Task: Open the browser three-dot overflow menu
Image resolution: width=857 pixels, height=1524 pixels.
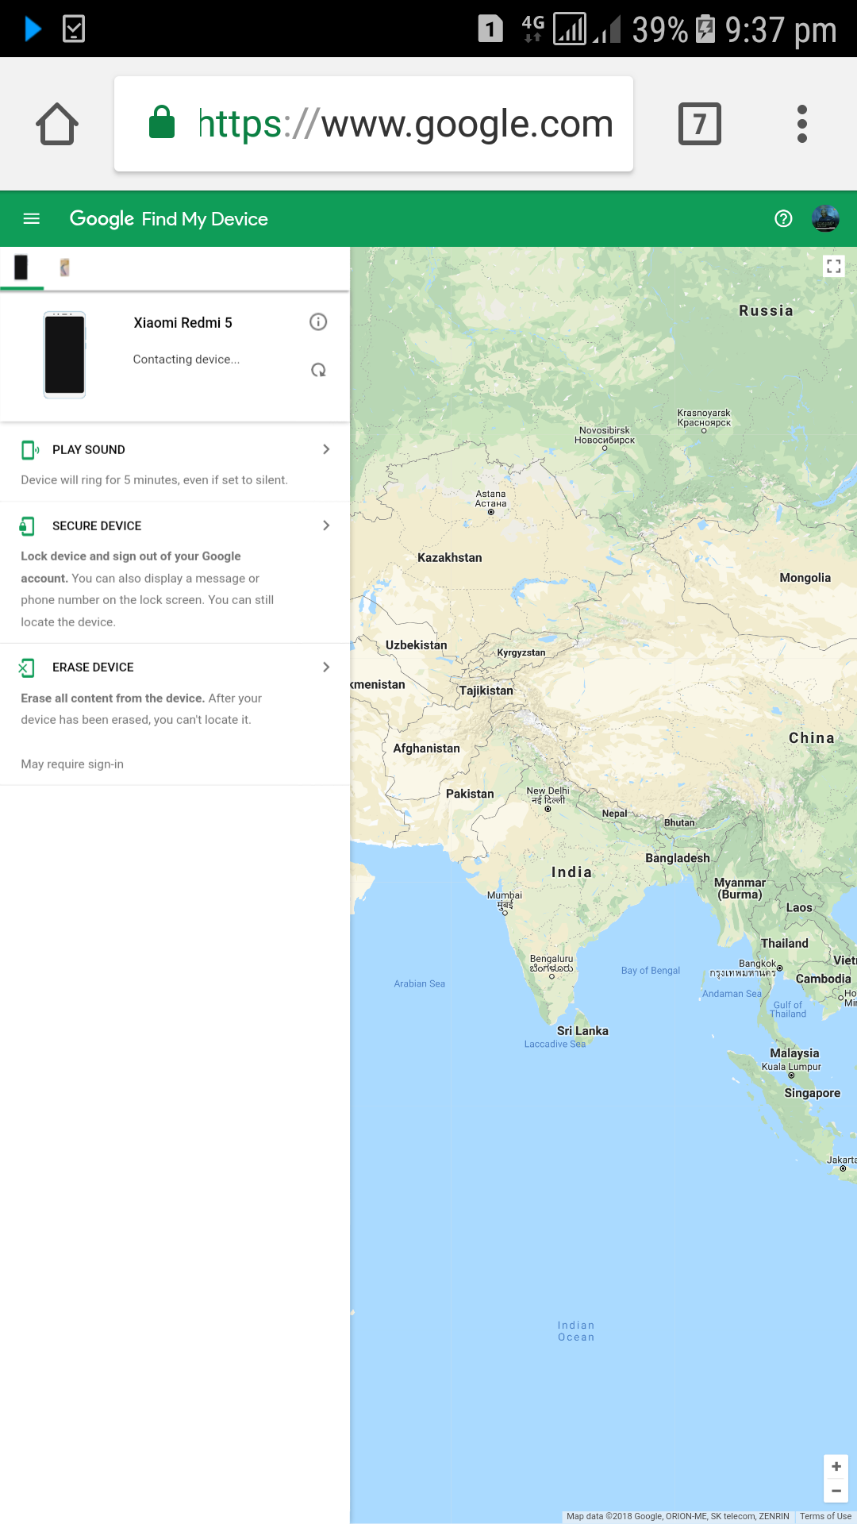Action: [x=802, y=124]
